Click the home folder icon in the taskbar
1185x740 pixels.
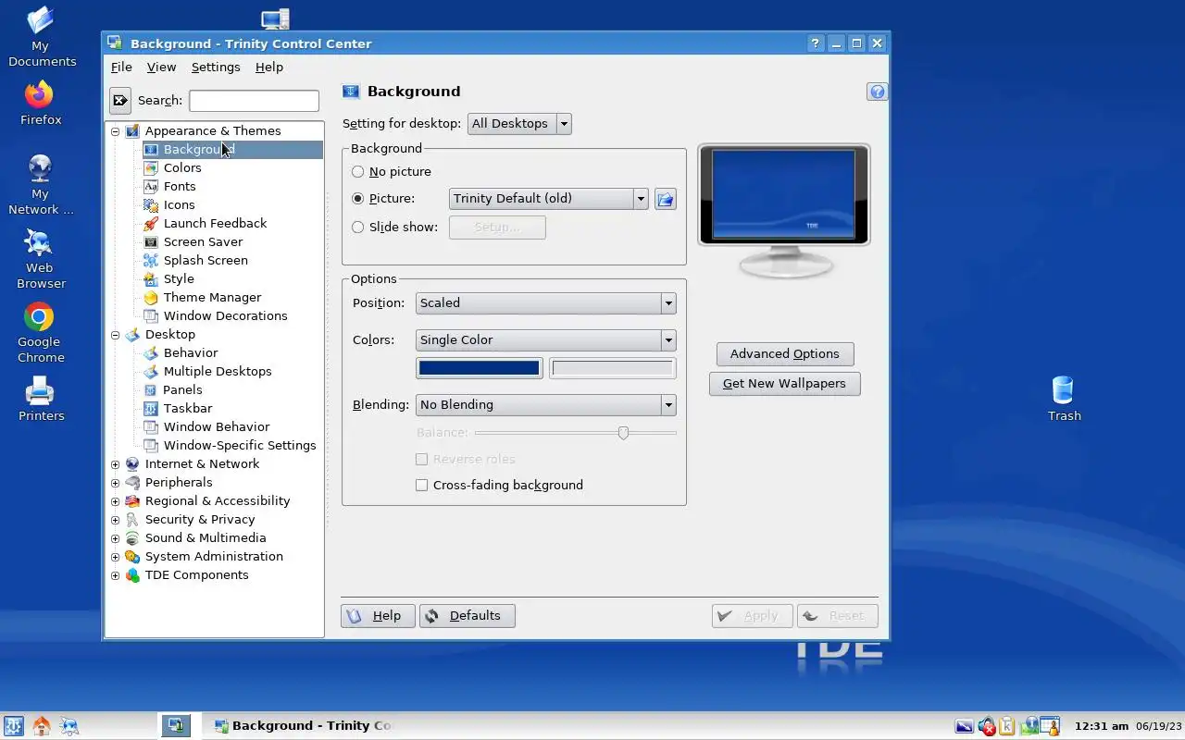click(42, 726)
